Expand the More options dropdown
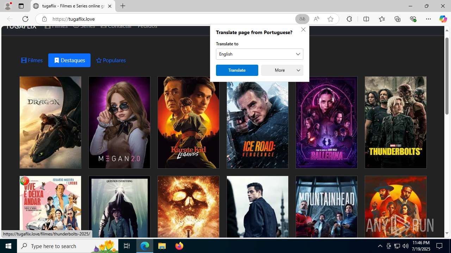 tap(282, 70)
